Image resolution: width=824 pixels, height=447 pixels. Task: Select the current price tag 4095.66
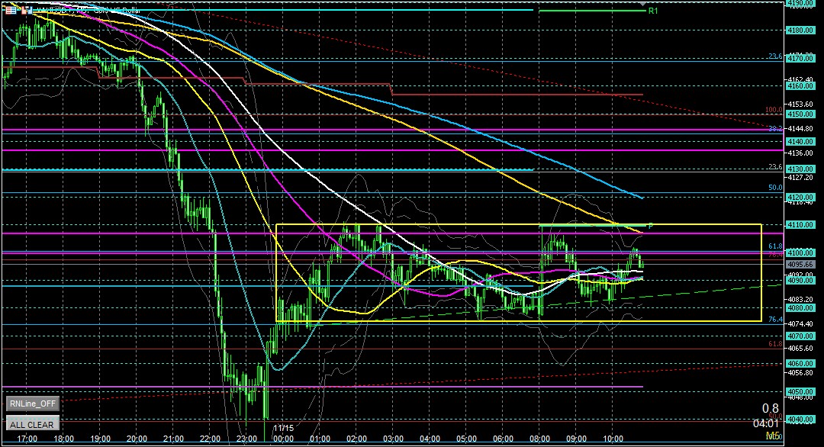800,264
